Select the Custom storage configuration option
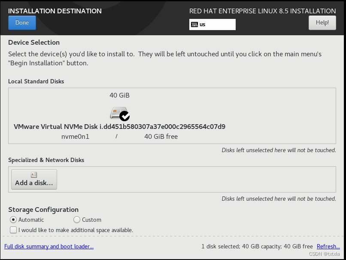346x260 pixels. pyautogui.click(x=88, y=220)
